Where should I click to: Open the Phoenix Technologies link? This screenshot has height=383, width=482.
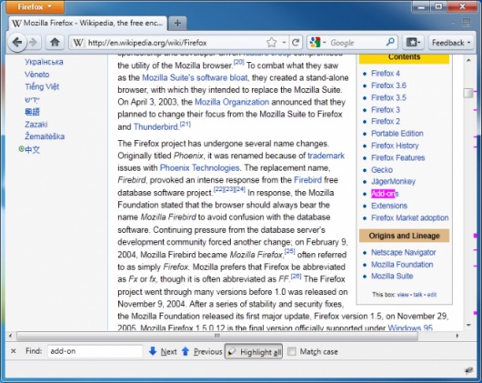coord(199,167)
